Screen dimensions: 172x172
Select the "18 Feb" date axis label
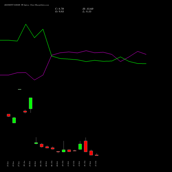click(96, 164)
